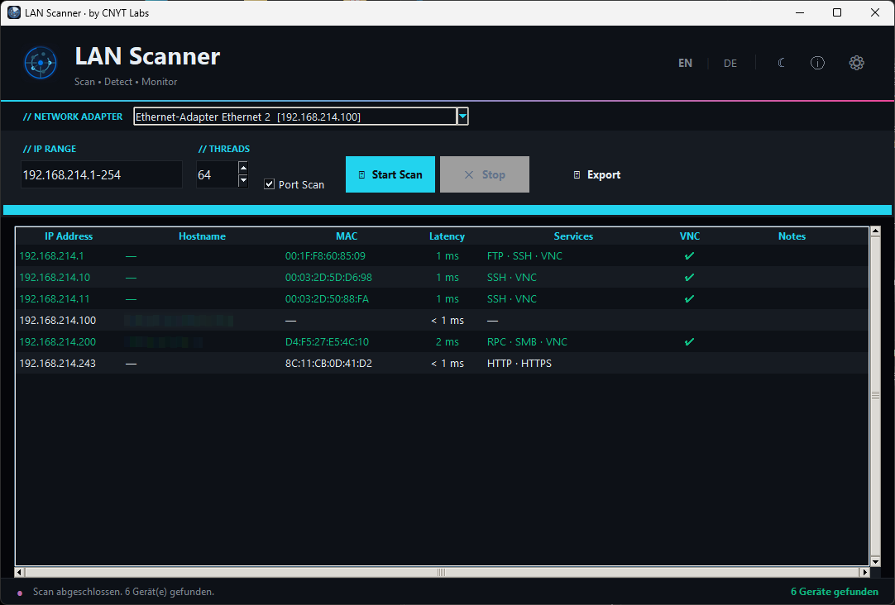Click the cyan scan progress bar

(x=447, y=210)
